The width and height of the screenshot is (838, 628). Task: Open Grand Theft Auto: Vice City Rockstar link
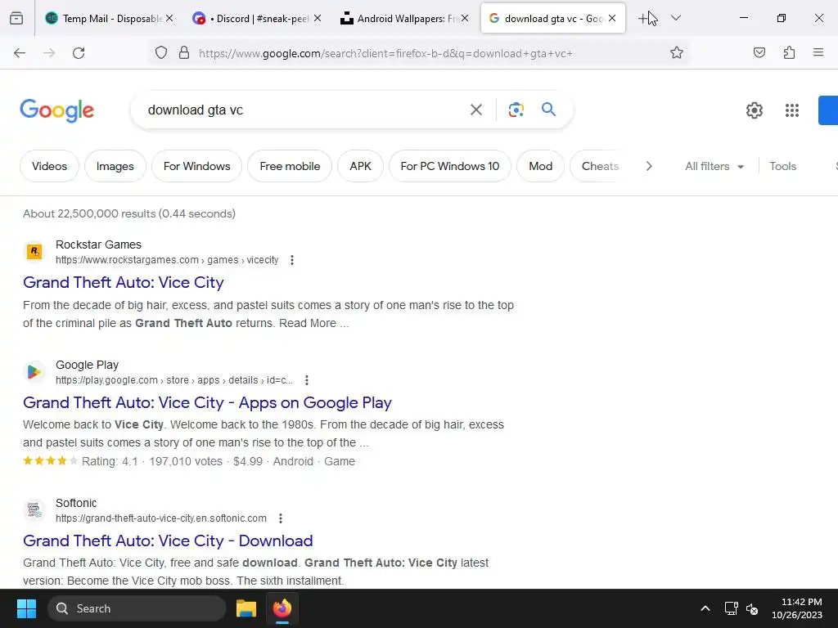tap(124, 282)
